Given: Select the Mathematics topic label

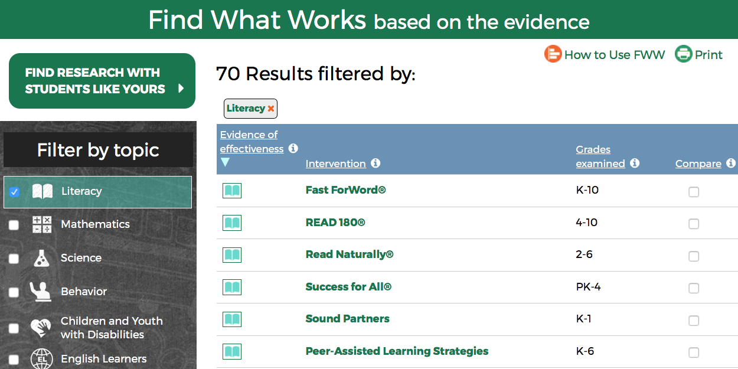Looking at the screenshot, I should 95,224.
